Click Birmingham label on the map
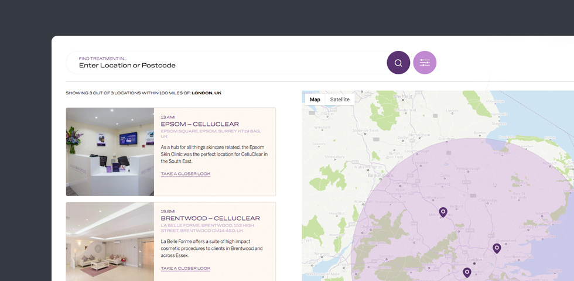Image resolution: width=574 pixels, height=281 pixels. [381, 176]
